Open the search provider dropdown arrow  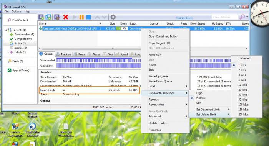pyautogui.click(x=247, y=17)
